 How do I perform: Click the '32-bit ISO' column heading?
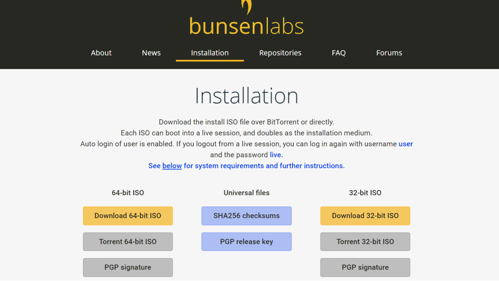[x=365, y=193]
